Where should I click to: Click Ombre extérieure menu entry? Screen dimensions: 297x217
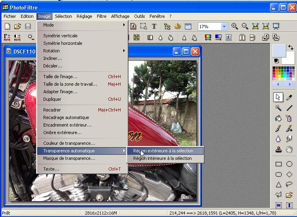click(x=82, y=133)
